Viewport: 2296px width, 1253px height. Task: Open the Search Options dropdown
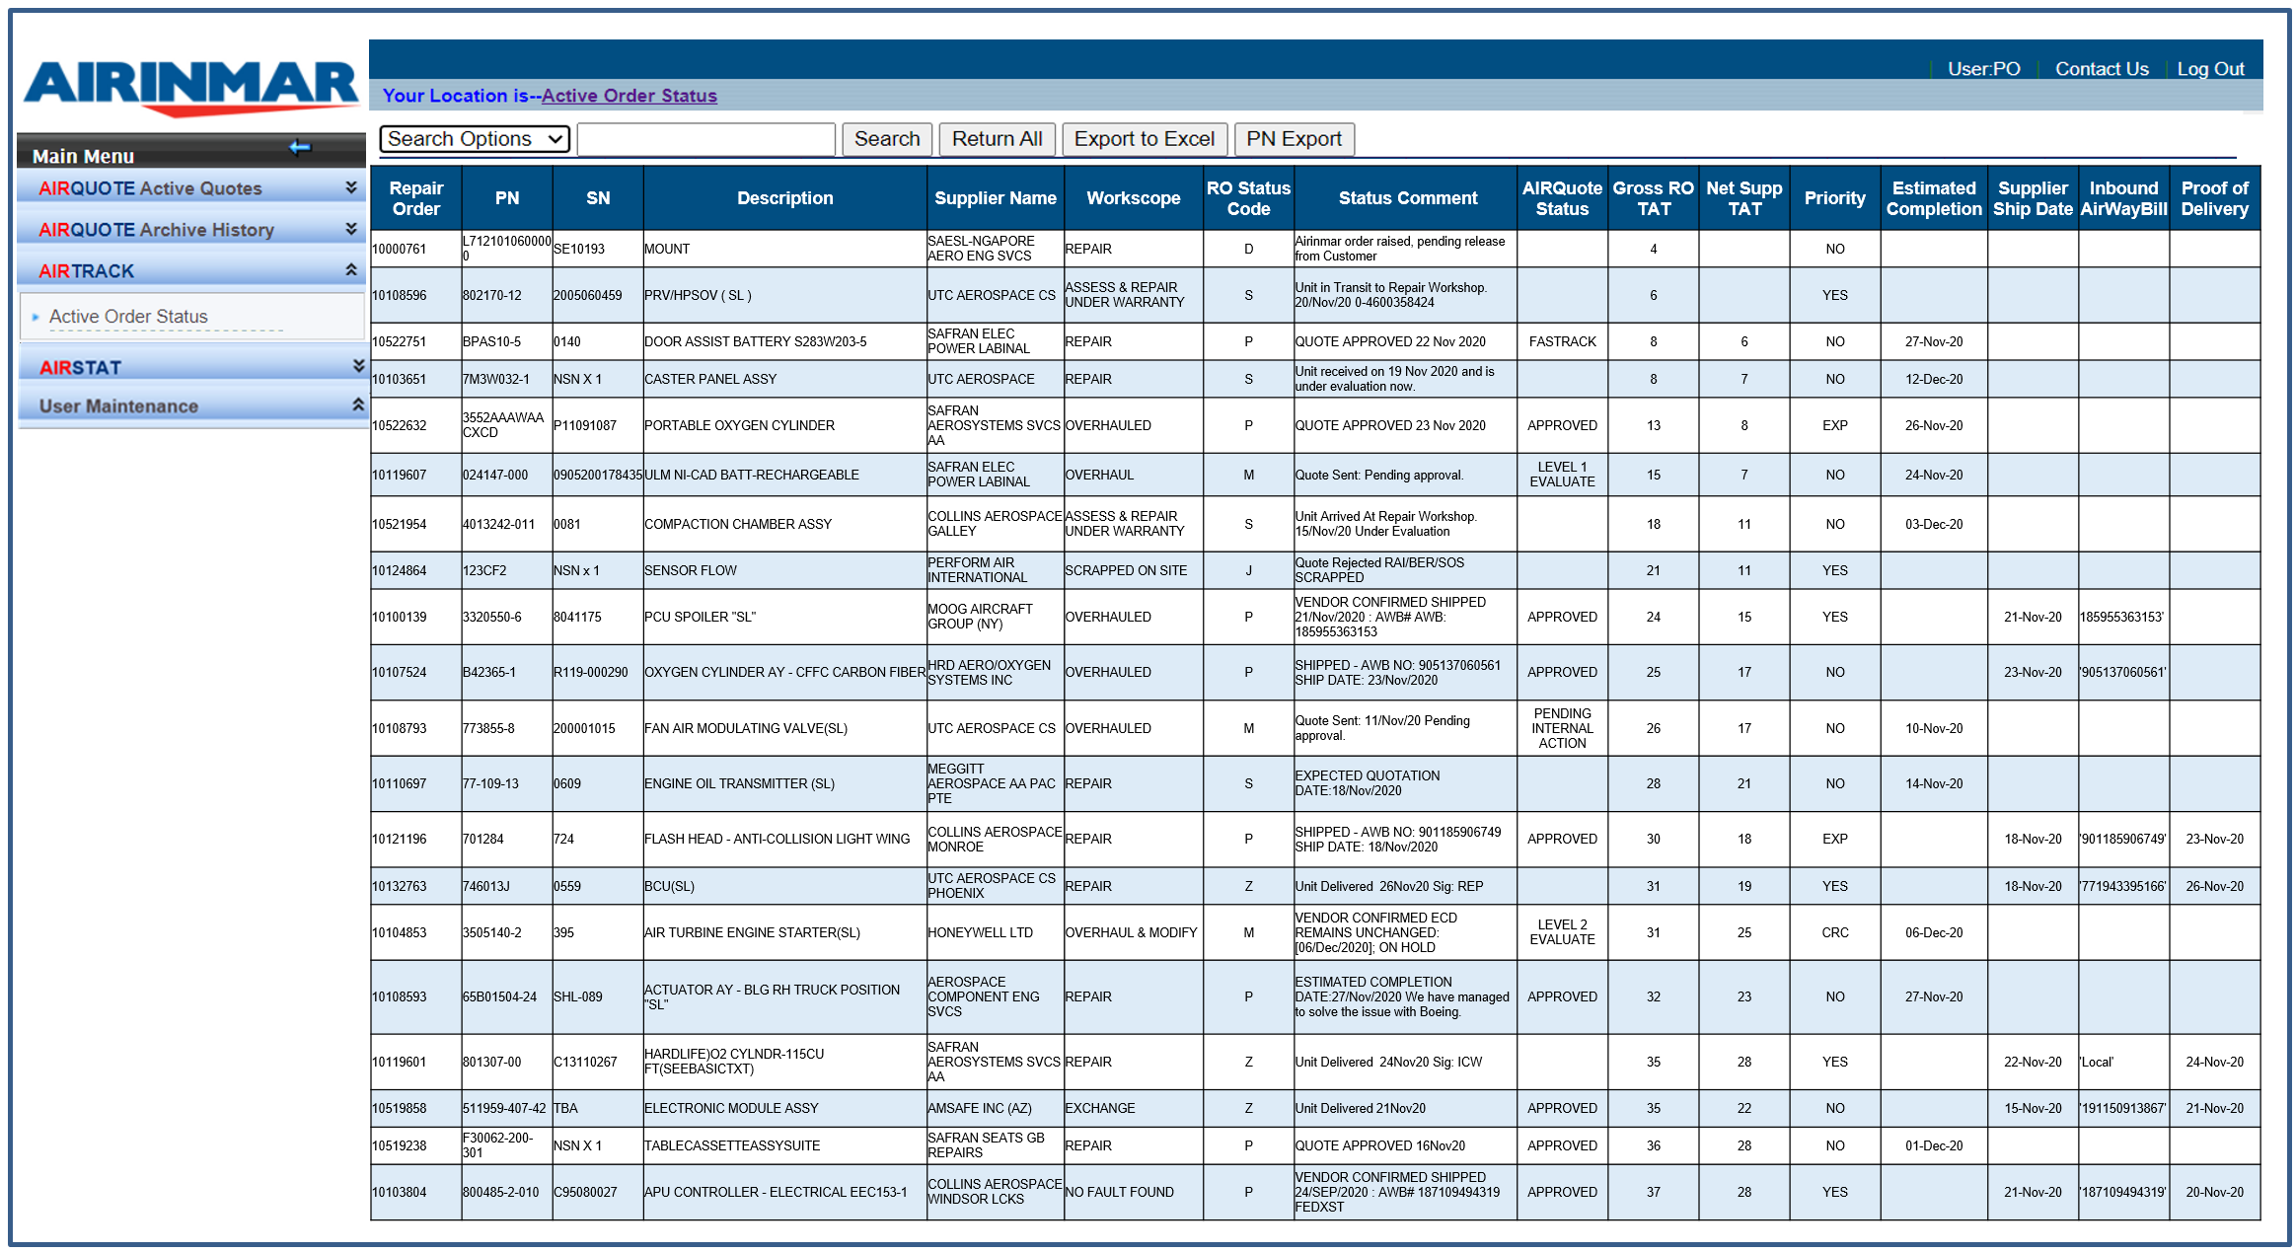(475, 139)
